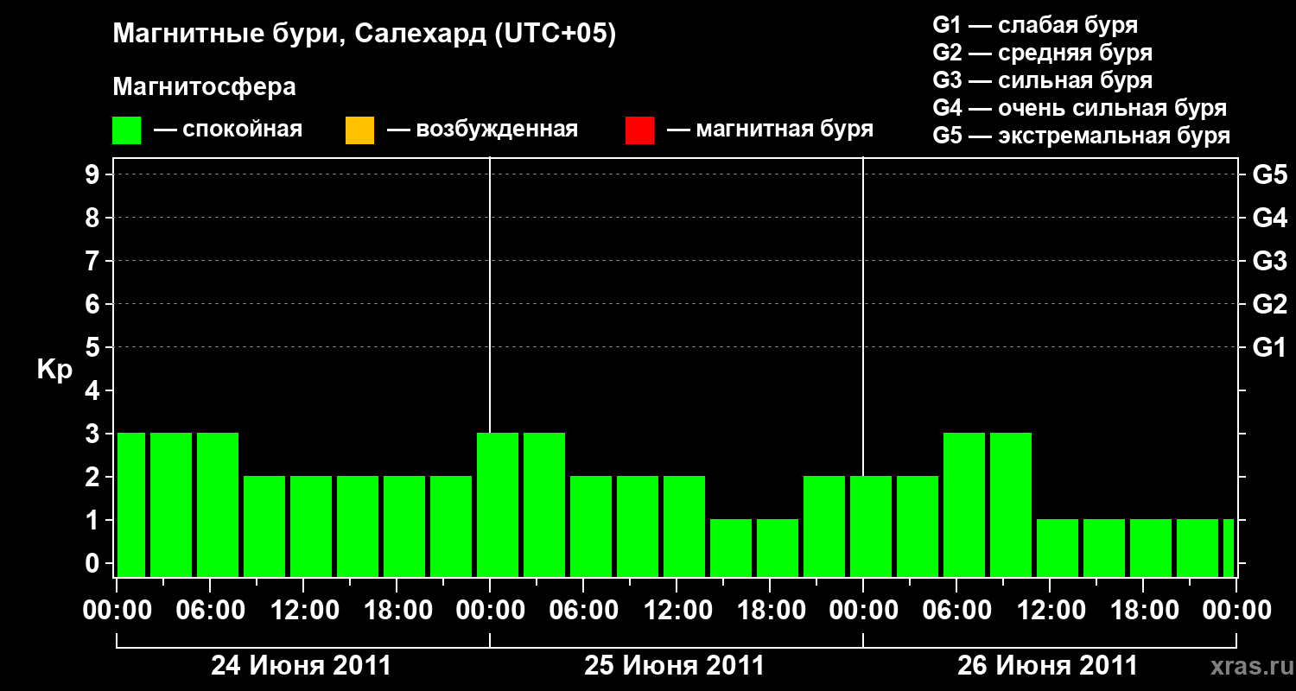Click the 'G3' label on right axis
Image resolution: width=1296 pixels, height=691 pixels.
click(1269, 261)
